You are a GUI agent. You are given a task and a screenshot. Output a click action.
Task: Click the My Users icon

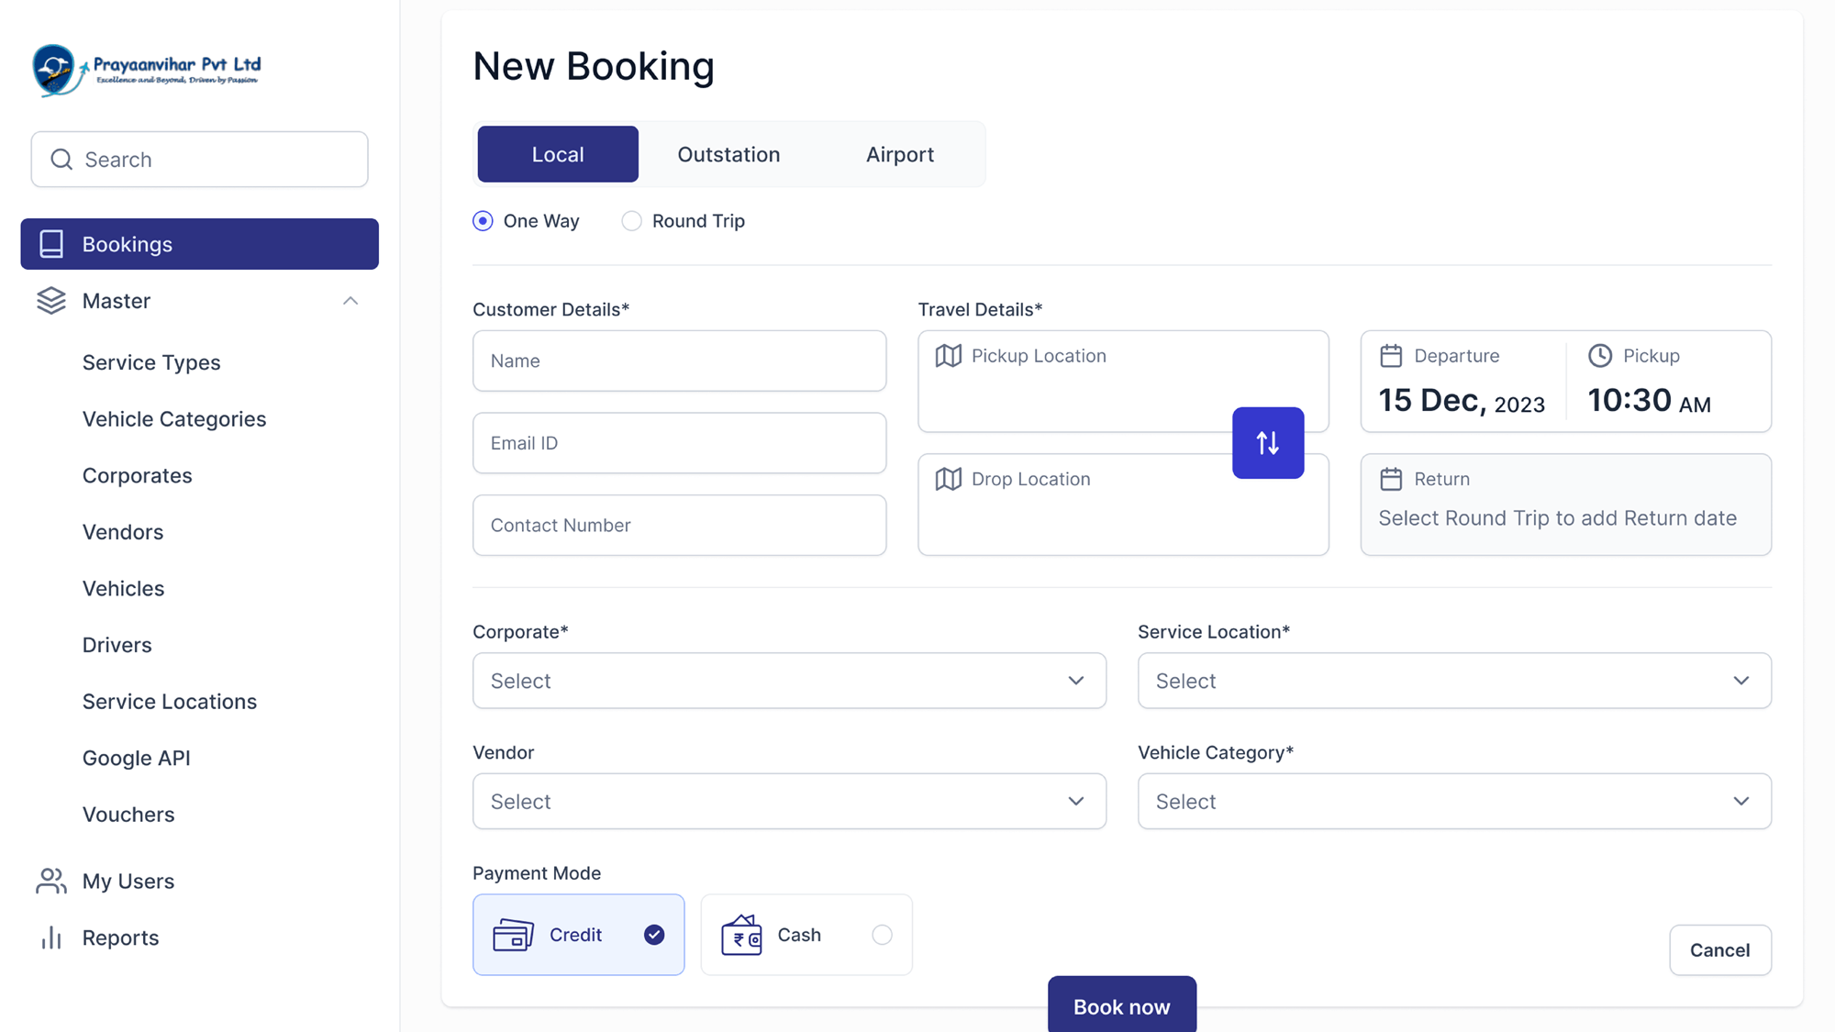(50, 880)
